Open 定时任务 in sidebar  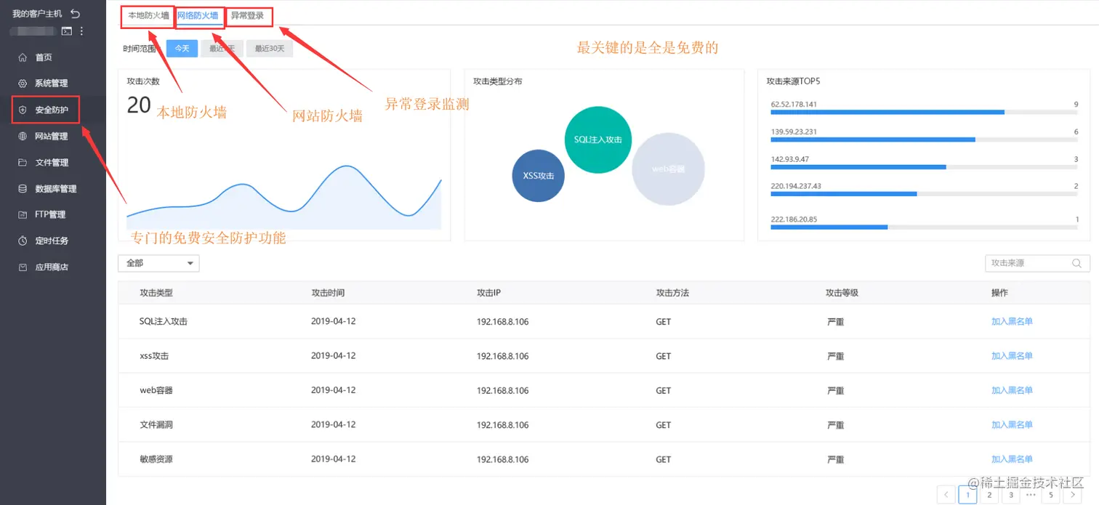(52, 241)
